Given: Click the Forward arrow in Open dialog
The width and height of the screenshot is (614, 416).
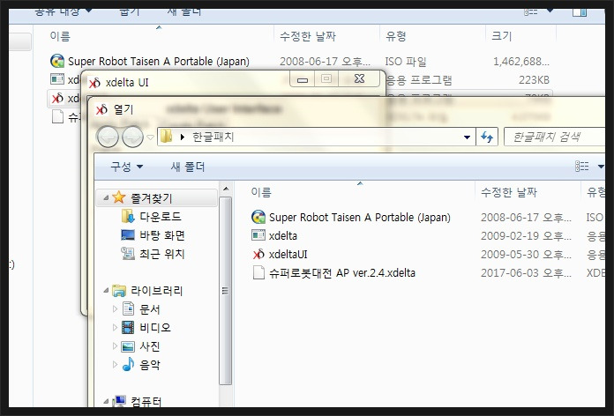Looking at the screenshot, I should (132, 137).
